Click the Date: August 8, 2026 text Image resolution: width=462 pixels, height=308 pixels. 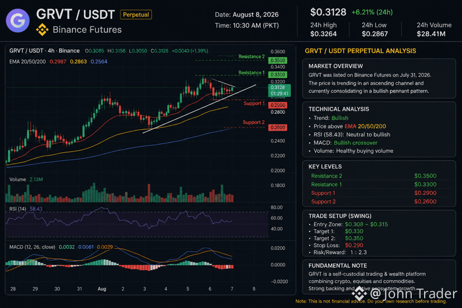247,15
